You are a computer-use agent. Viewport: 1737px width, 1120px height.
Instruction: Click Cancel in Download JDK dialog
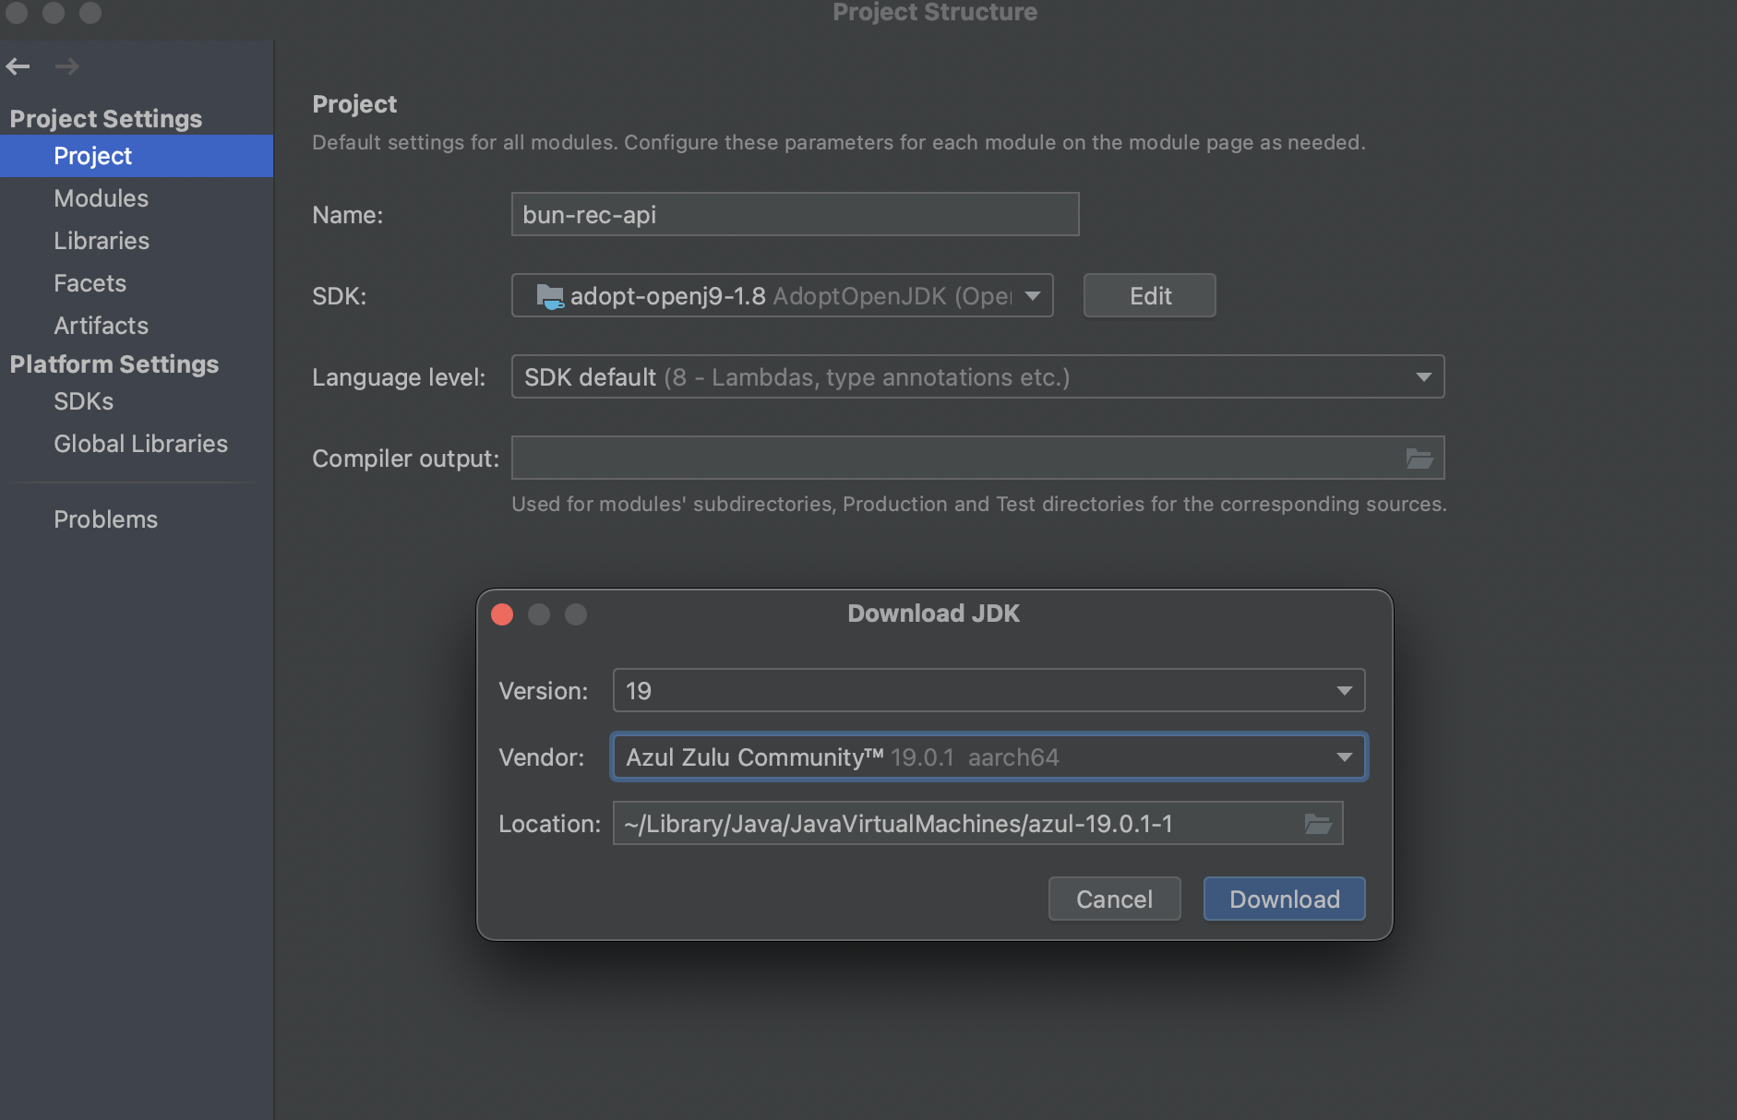(1114, 900)
